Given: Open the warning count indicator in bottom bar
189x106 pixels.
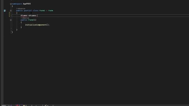Looking at the screenshot, I should 25,105.
